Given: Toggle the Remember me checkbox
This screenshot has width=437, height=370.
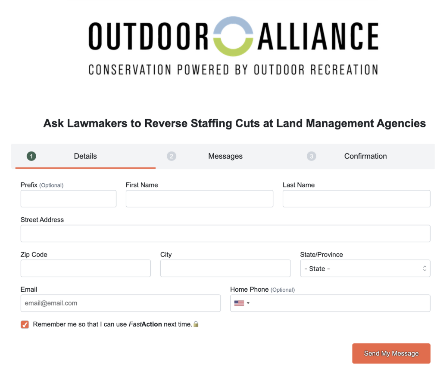Looking at the screenshot, I should pos(25,324).
